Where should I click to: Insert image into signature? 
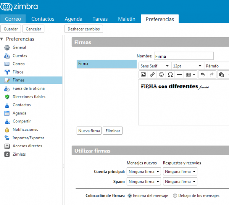coord(143,75)
